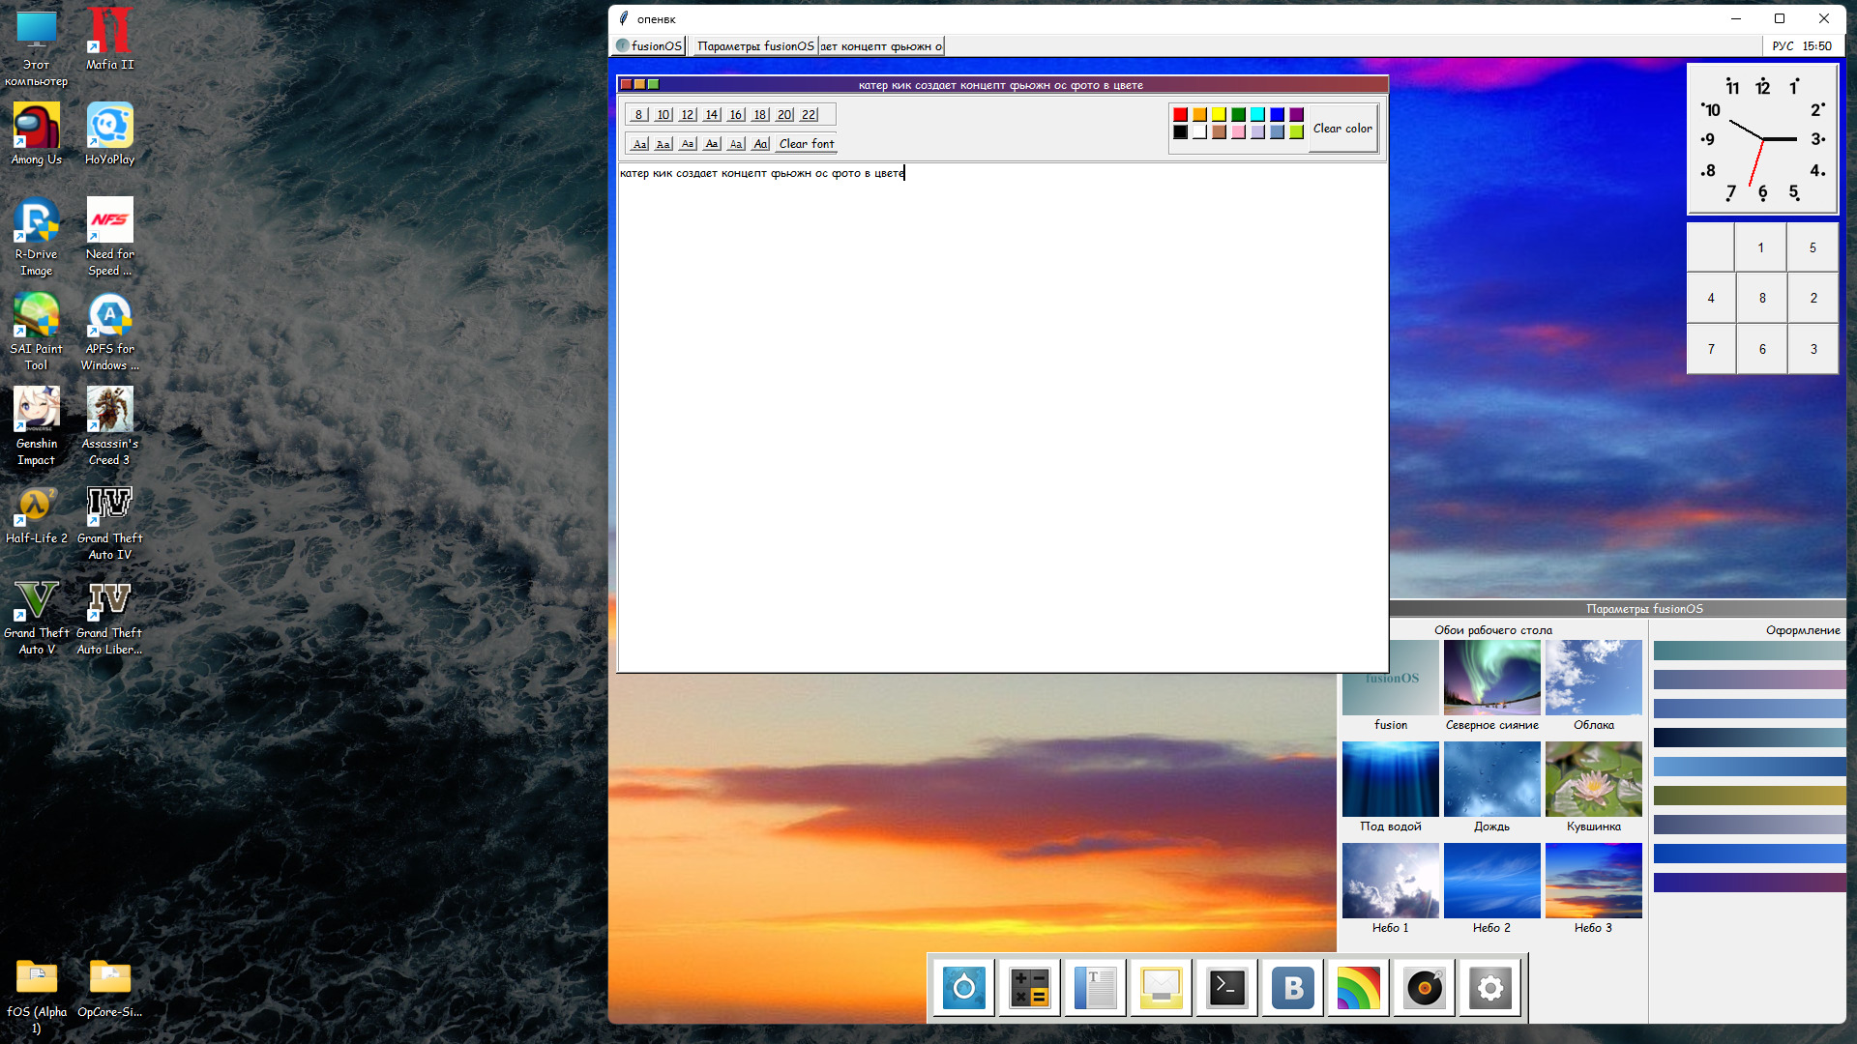Open the settings gear in the dock

(1489, 988)
